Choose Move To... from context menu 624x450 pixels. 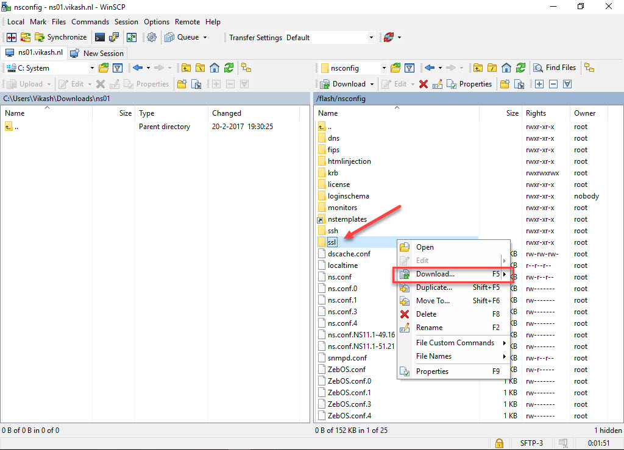point(454,301)
